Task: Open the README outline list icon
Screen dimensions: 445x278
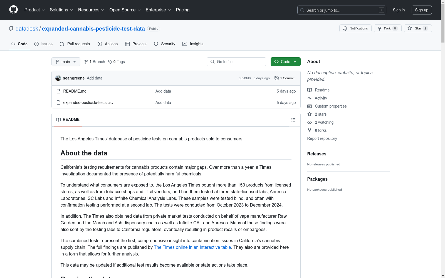Action: click(293, 120)
